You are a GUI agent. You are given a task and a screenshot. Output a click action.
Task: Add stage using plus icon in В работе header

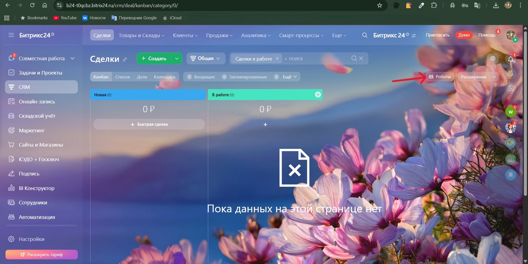pyautogui.click(x=318, y=95)
